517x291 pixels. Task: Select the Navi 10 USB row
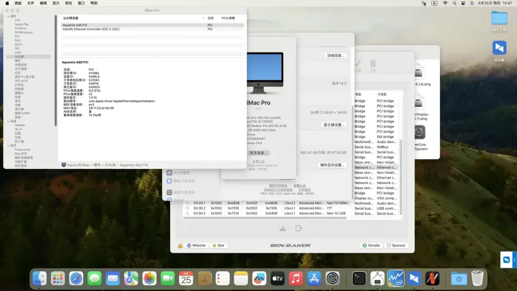[x=291, y=214]
